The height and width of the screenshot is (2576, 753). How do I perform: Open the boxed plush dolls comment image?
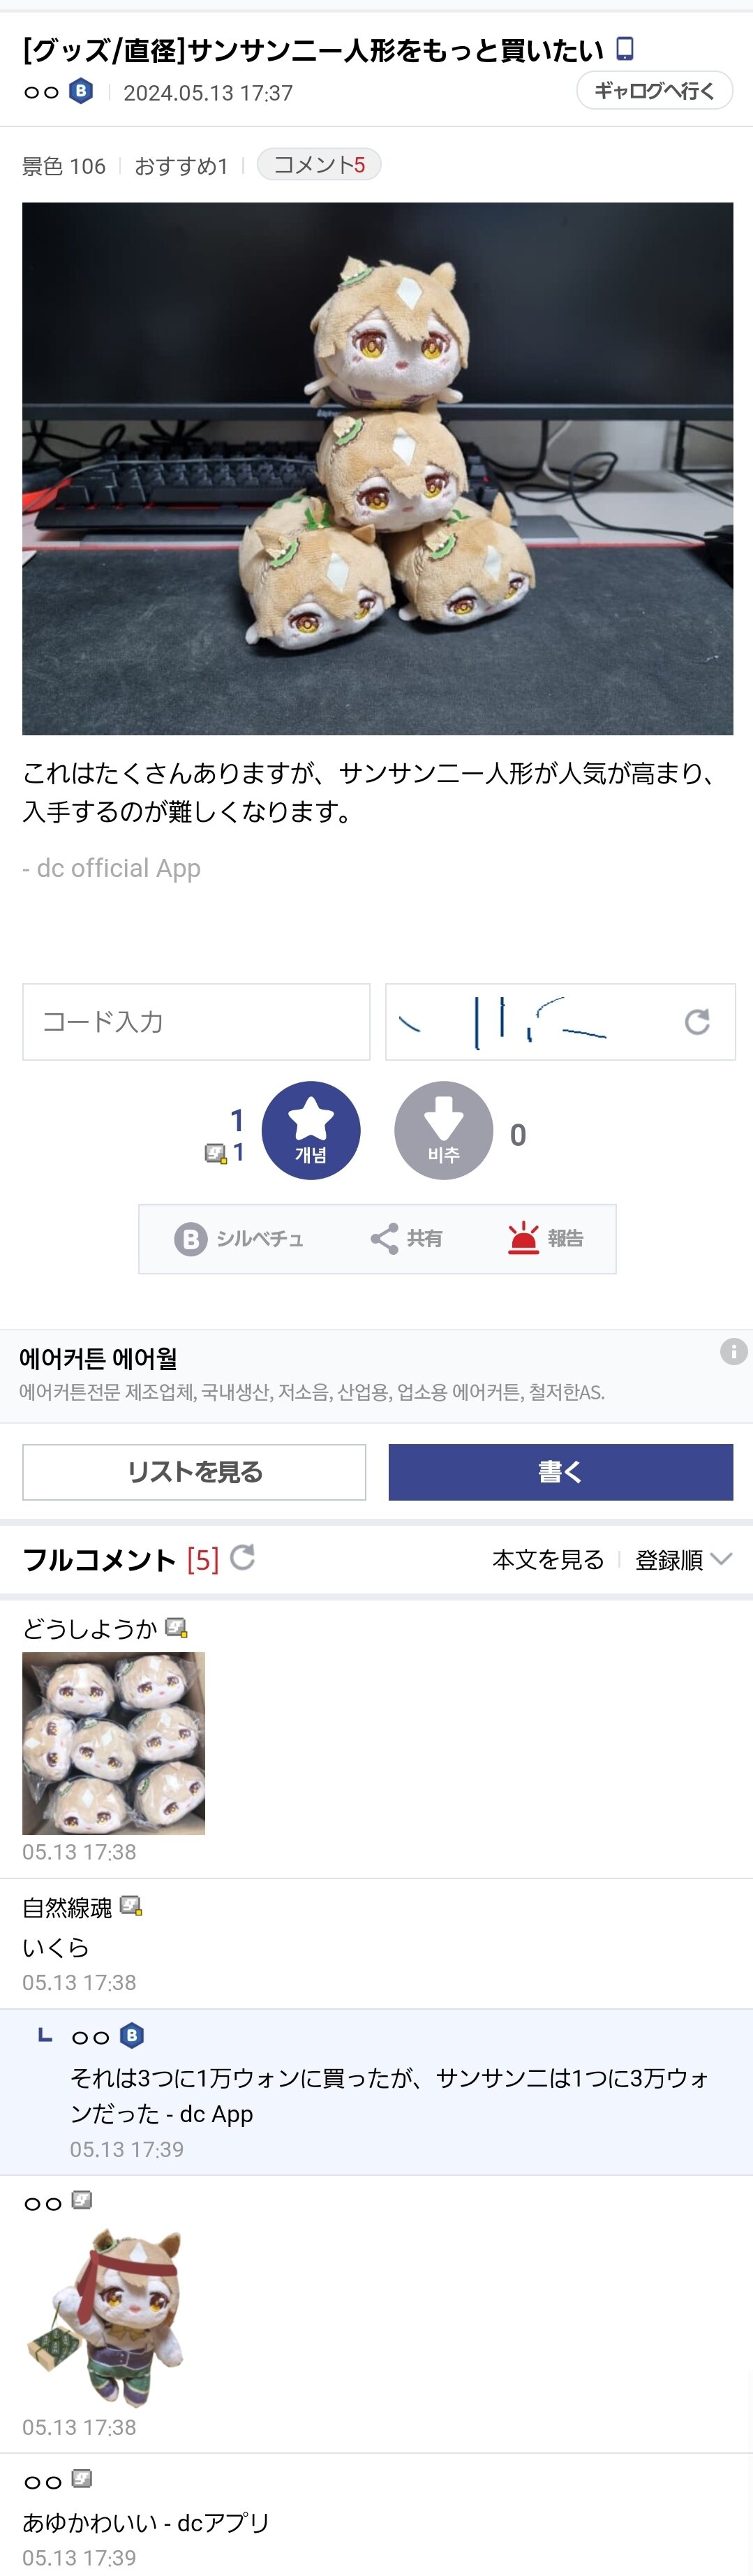(113, 1743)
